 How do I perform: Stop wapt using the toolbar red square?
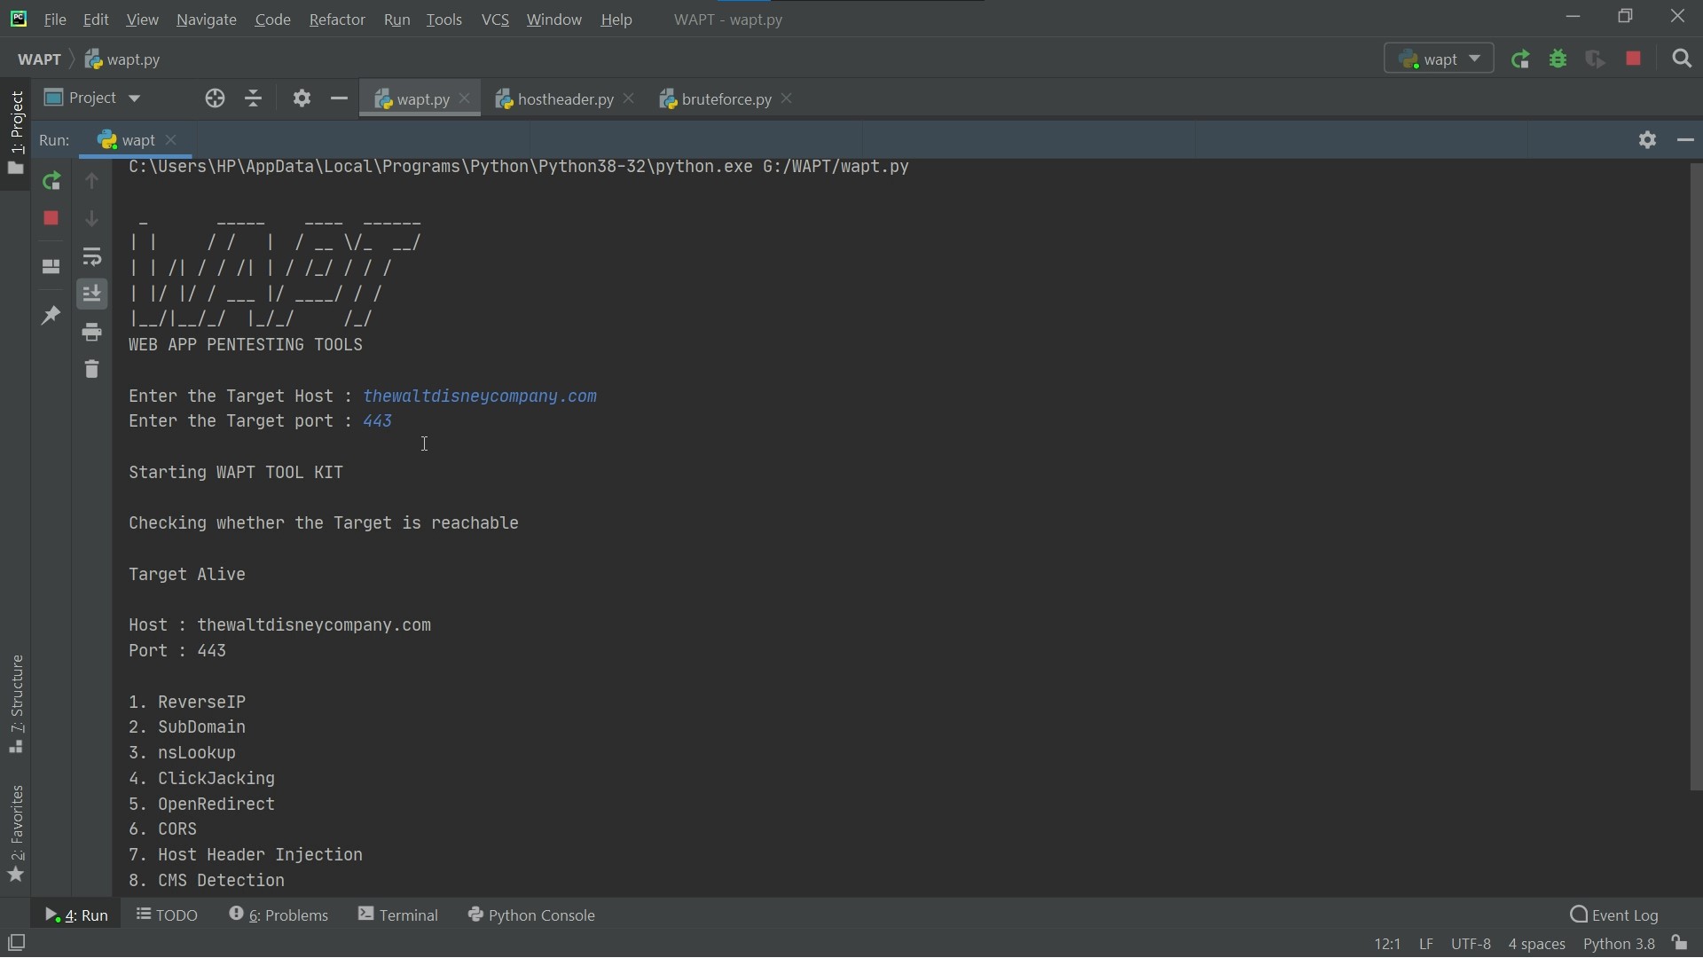coord(1635,59)
